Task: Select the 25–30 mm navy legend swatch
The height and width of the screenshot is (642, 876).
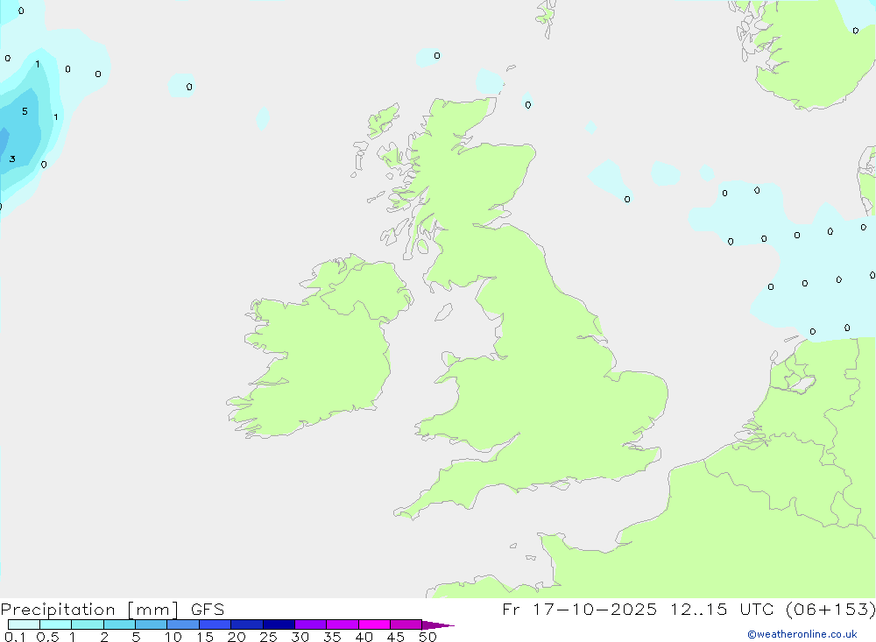Action: [279, 624]
